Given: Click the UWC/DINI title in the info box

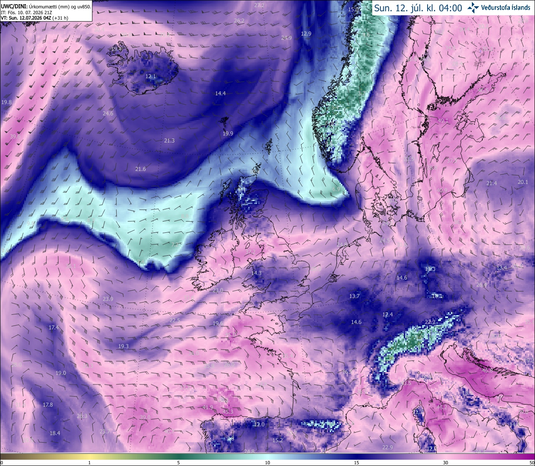Looking at the screenshot, I should (14, 6).
